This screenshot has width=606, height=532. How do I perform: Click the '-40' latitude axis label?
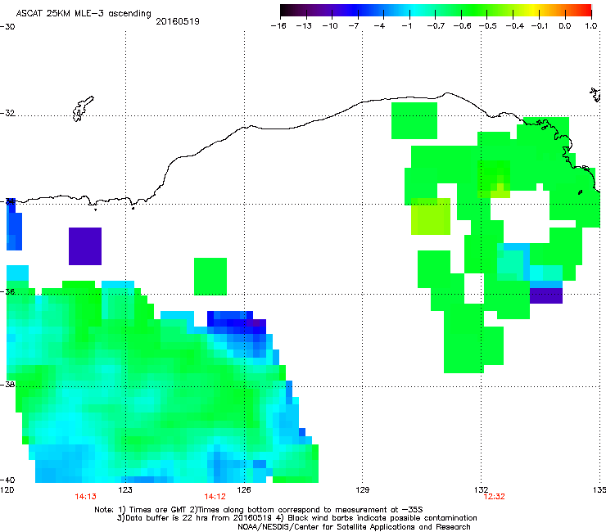(x=7, y=480)
